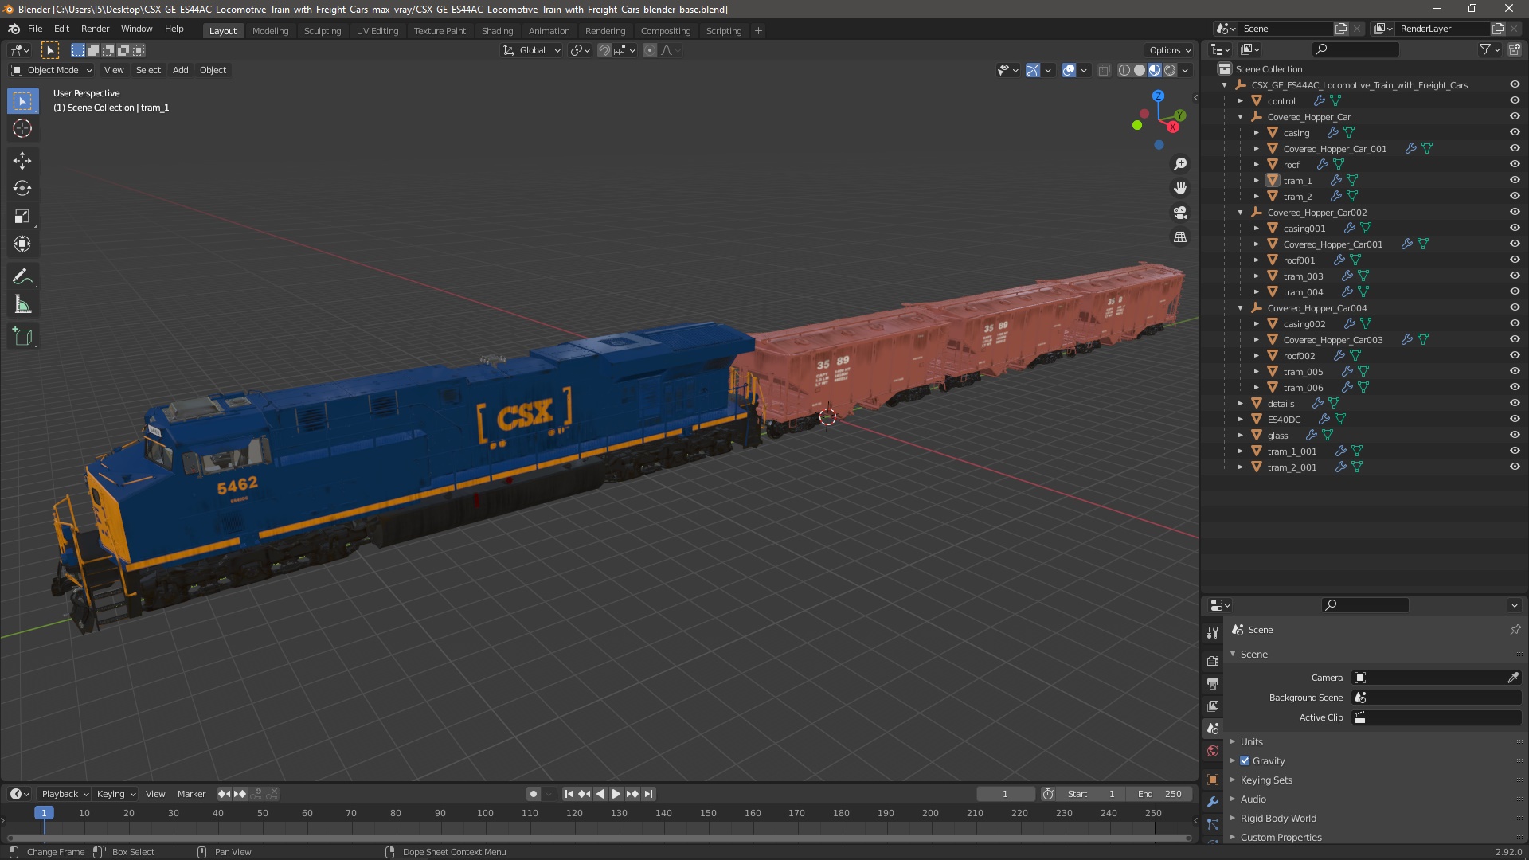Select tram_004 in the outliner
Viewport: 1529px width, 860px height.
[1303, 292]
